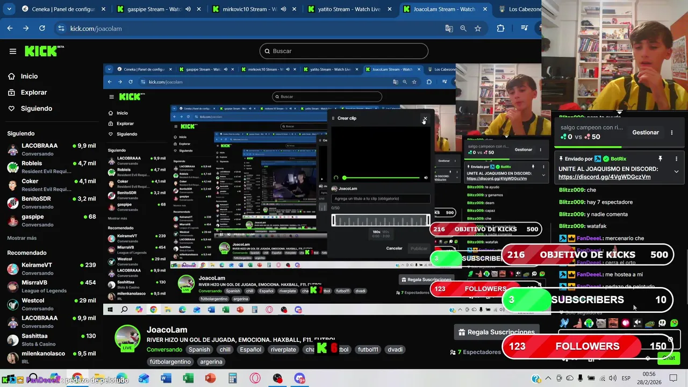The width and height of the screenshot is (688, 387).
Task: Reload the kick.com/joacolam page
Action: [42, 28]
